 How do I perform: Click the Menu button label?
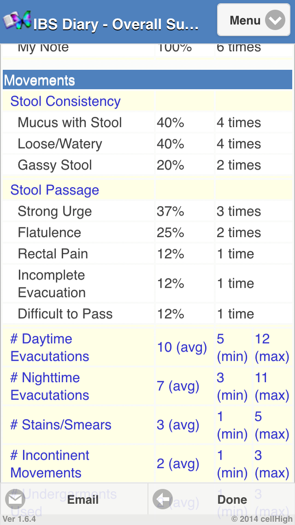click(x=245, y=20)
